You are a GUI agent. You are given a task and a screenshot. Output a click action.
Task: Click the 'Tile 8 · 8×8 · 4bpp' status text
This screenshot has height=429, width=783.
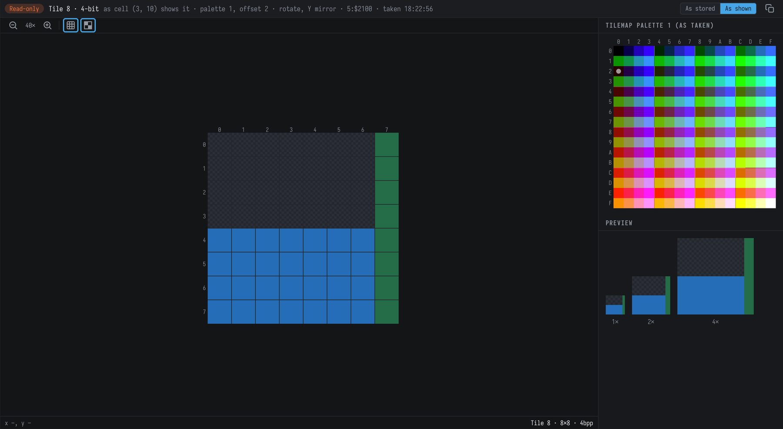pos(562,423)
